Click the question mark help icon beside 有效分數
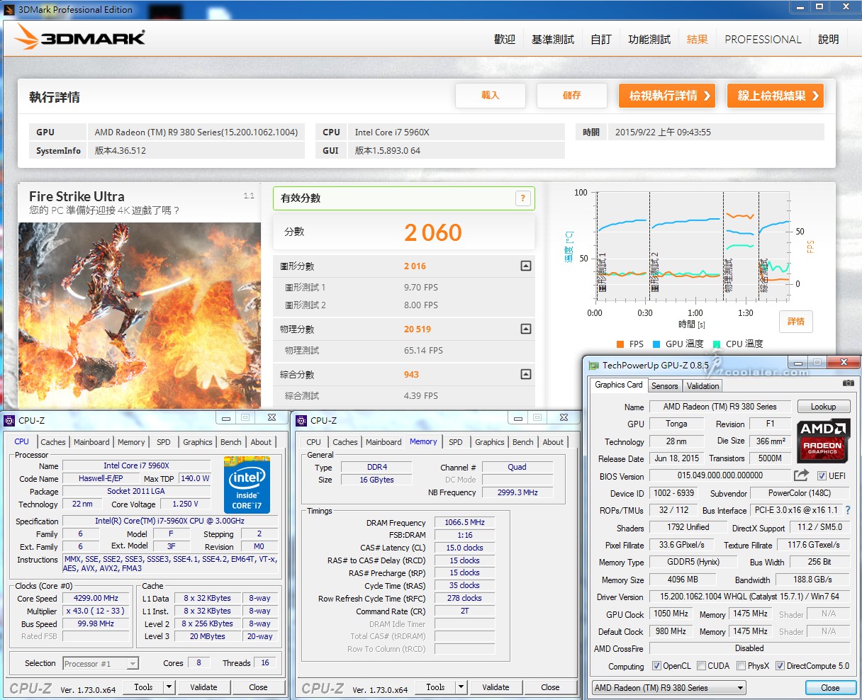Screen dimensions: 862x700 pyautogui.click(x=523, y=198)
